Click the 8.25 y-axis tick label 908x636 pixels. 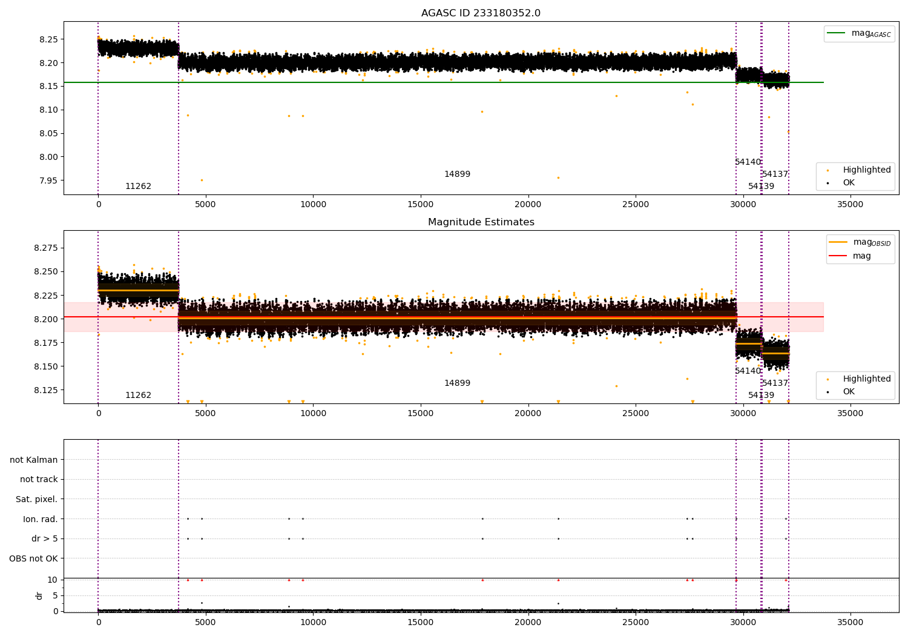tap(48, 39)
